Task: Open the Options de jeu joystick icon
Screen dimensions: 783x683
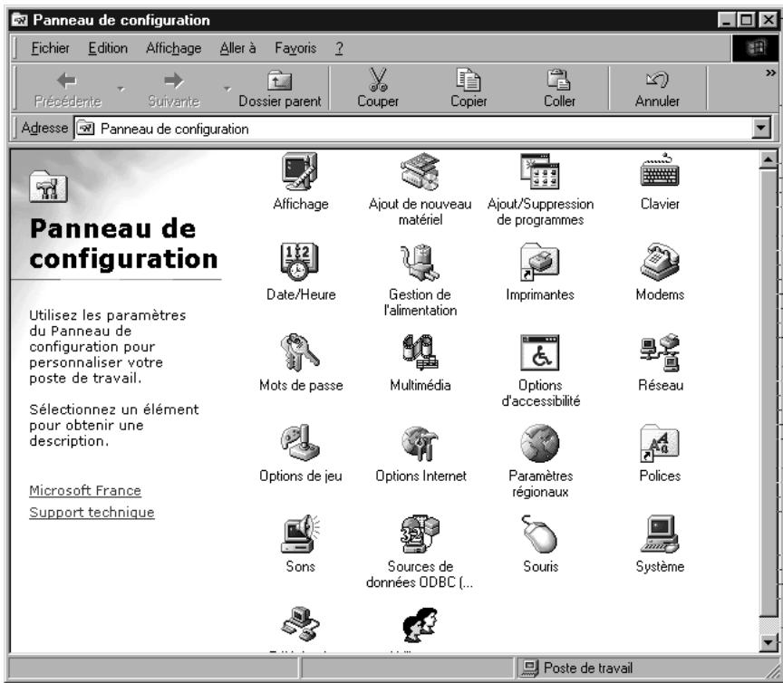Action: click(x=300, y=443)
